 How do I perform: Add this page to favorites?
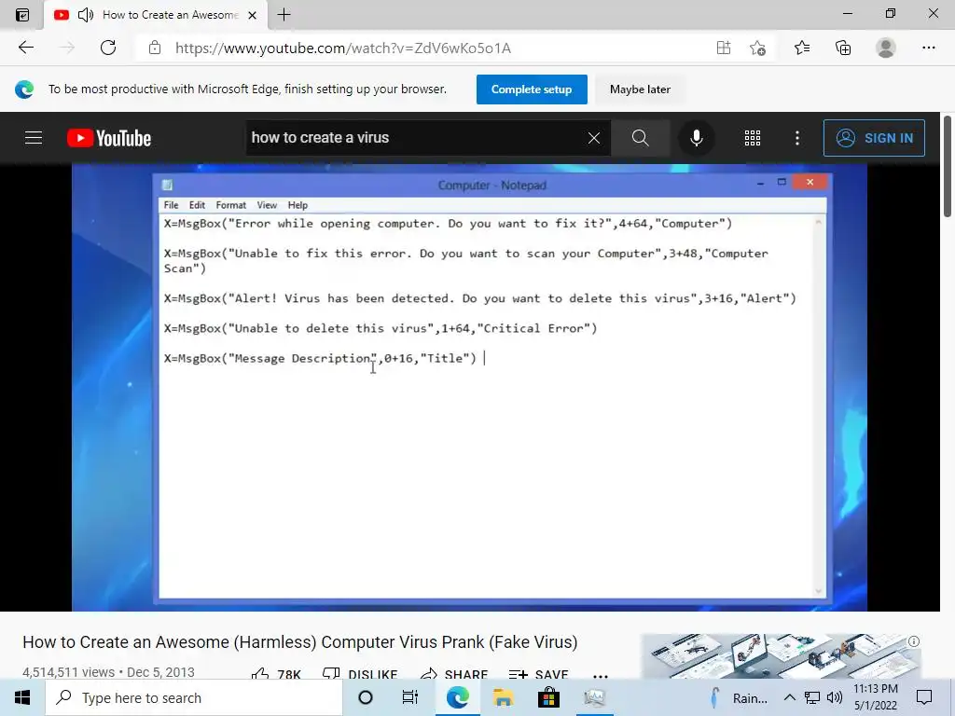click(757, 48)
